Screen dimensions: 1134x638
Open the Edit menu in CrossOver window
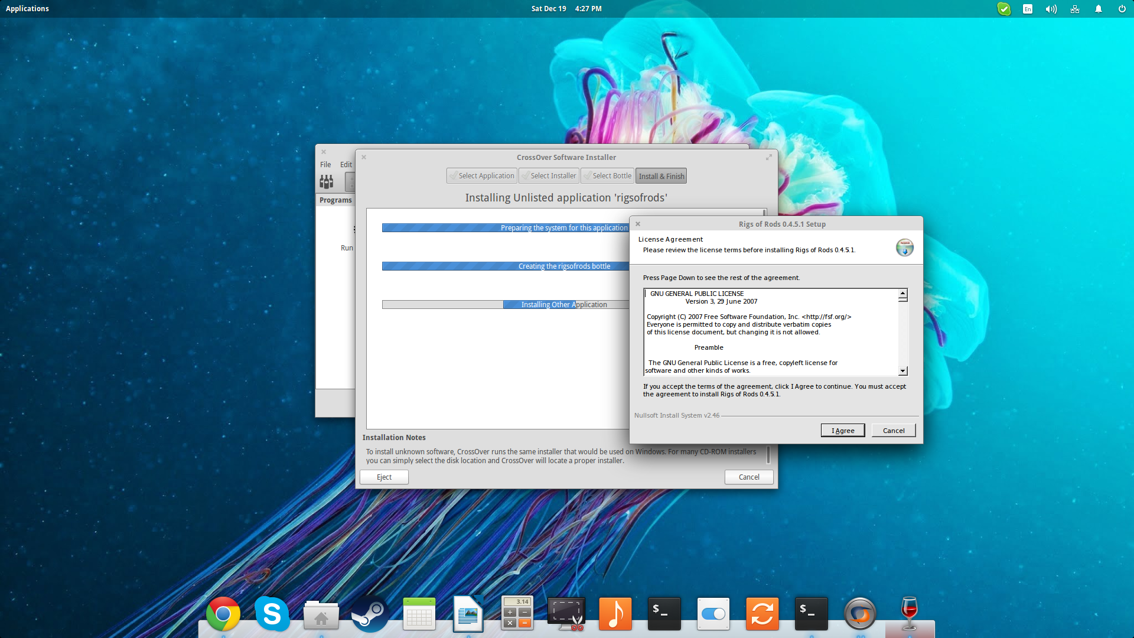pos(346,165)
